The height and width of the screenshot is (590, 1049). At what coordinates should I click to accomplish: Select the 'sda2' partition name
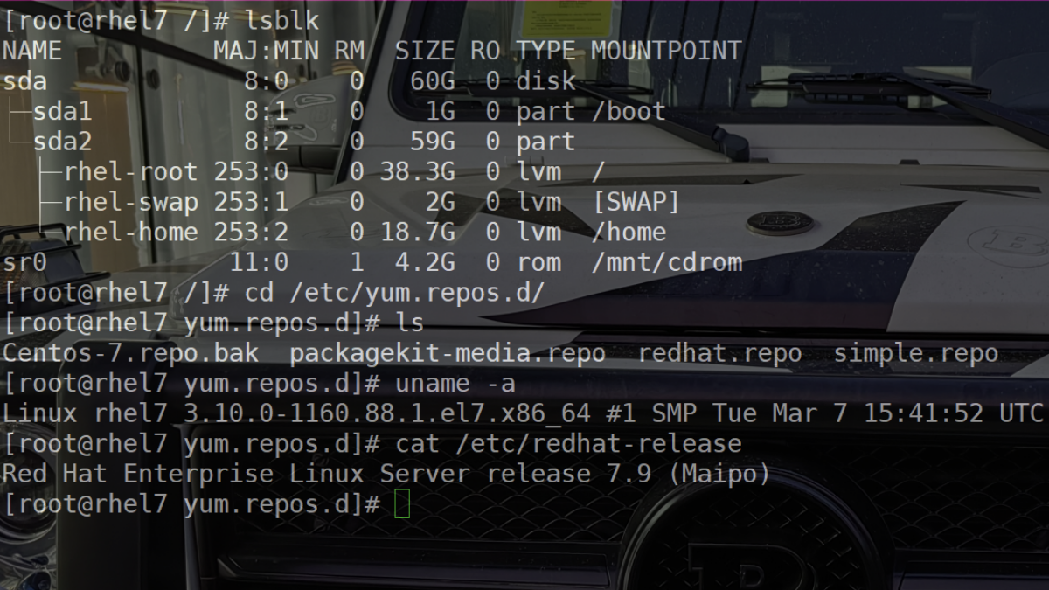[x=62, y=142]
